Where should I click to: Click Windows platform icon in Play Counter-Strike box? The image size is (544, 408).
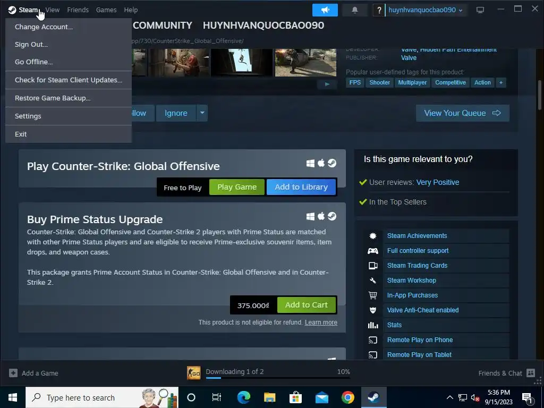(310, 163)
